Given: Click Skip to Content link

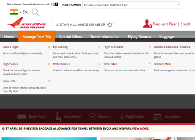Looking at the screenshot, I should 14,4.
